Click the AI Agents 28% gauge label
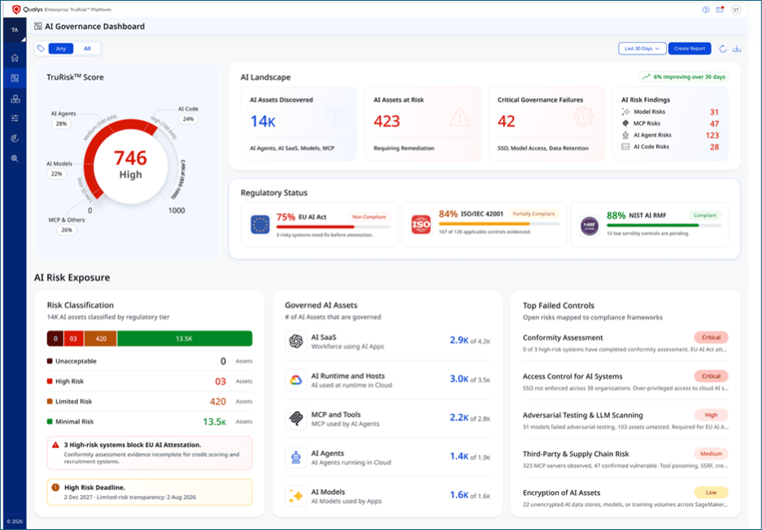The image size is (762, 530). click(63, 119)
